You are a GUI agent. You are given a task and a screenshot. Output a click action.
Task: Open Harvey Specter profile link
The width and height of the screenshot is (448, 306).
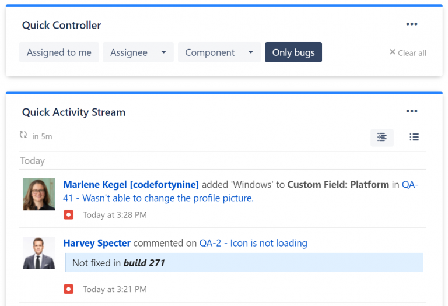coord(97,243)
